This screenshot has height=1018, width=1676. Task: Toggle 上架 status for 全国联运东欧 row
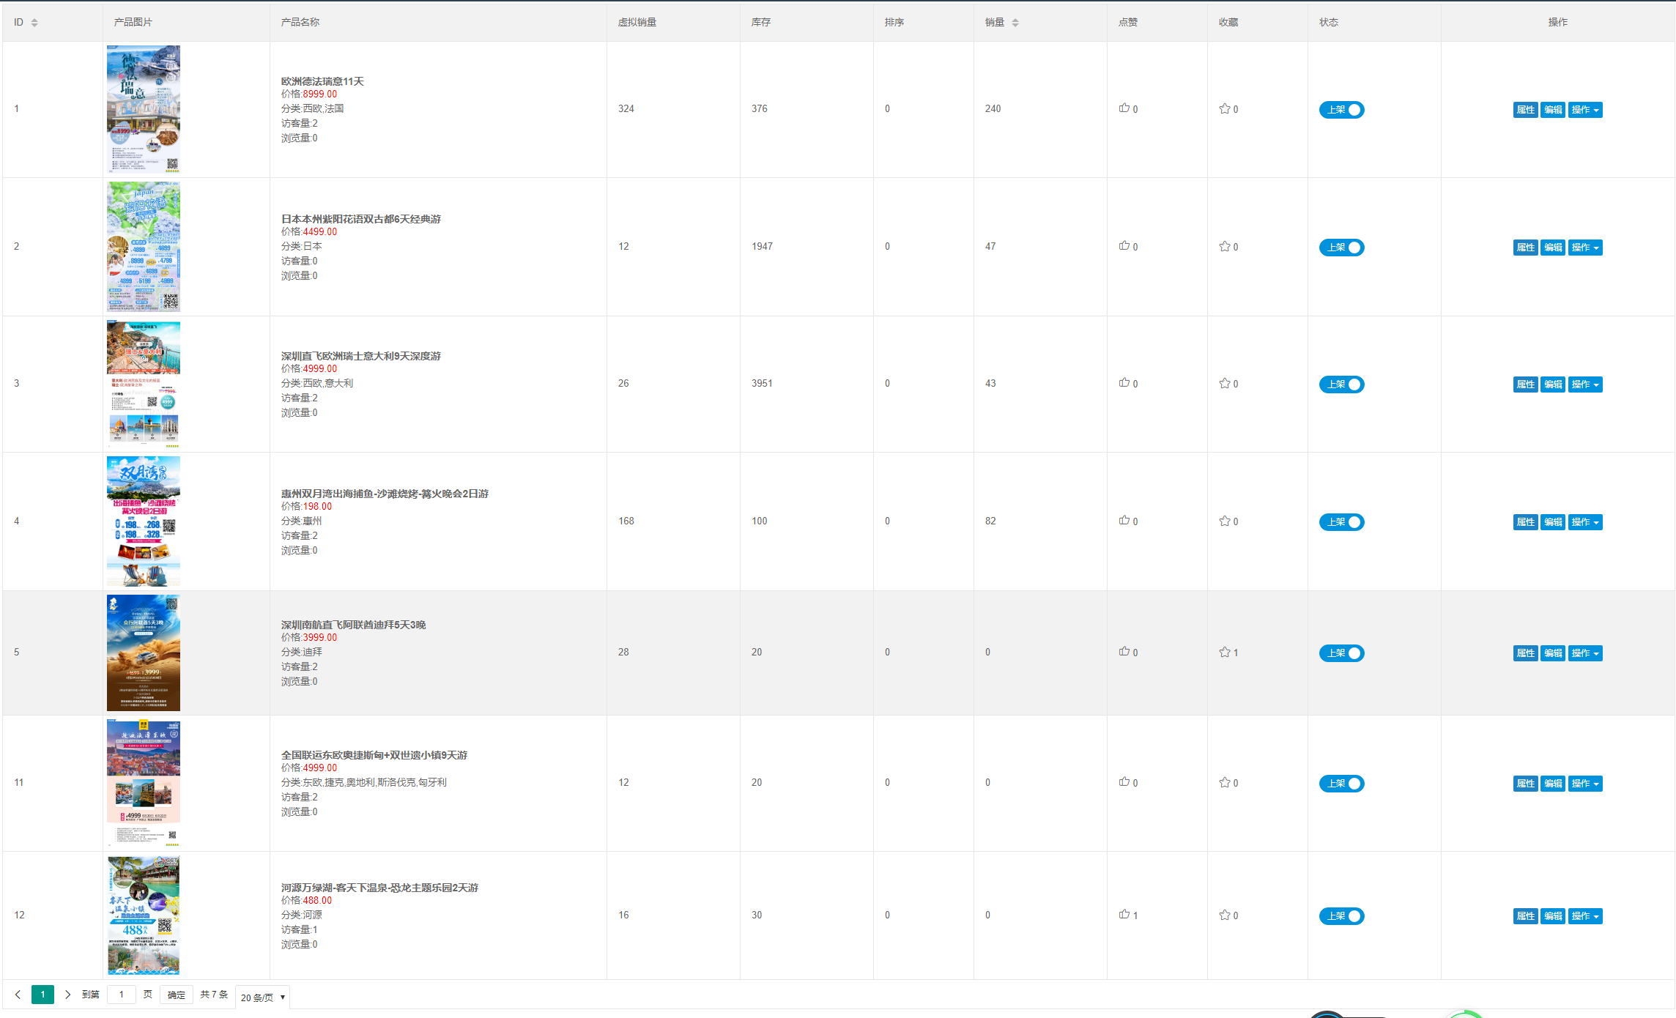(1341, 784)
